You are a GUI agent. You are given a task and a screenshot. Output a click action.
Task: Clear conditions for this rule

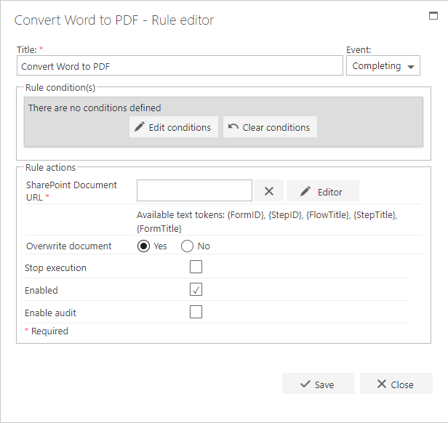tap(270, 127)
